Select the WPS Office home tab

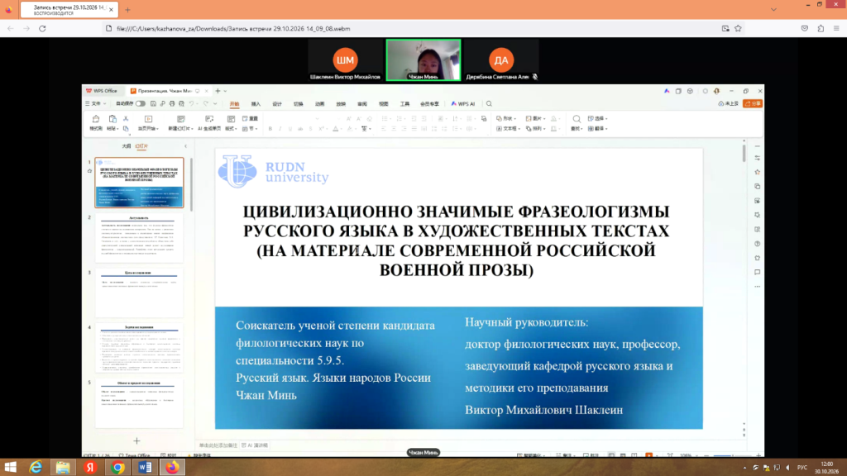[102, 91]
